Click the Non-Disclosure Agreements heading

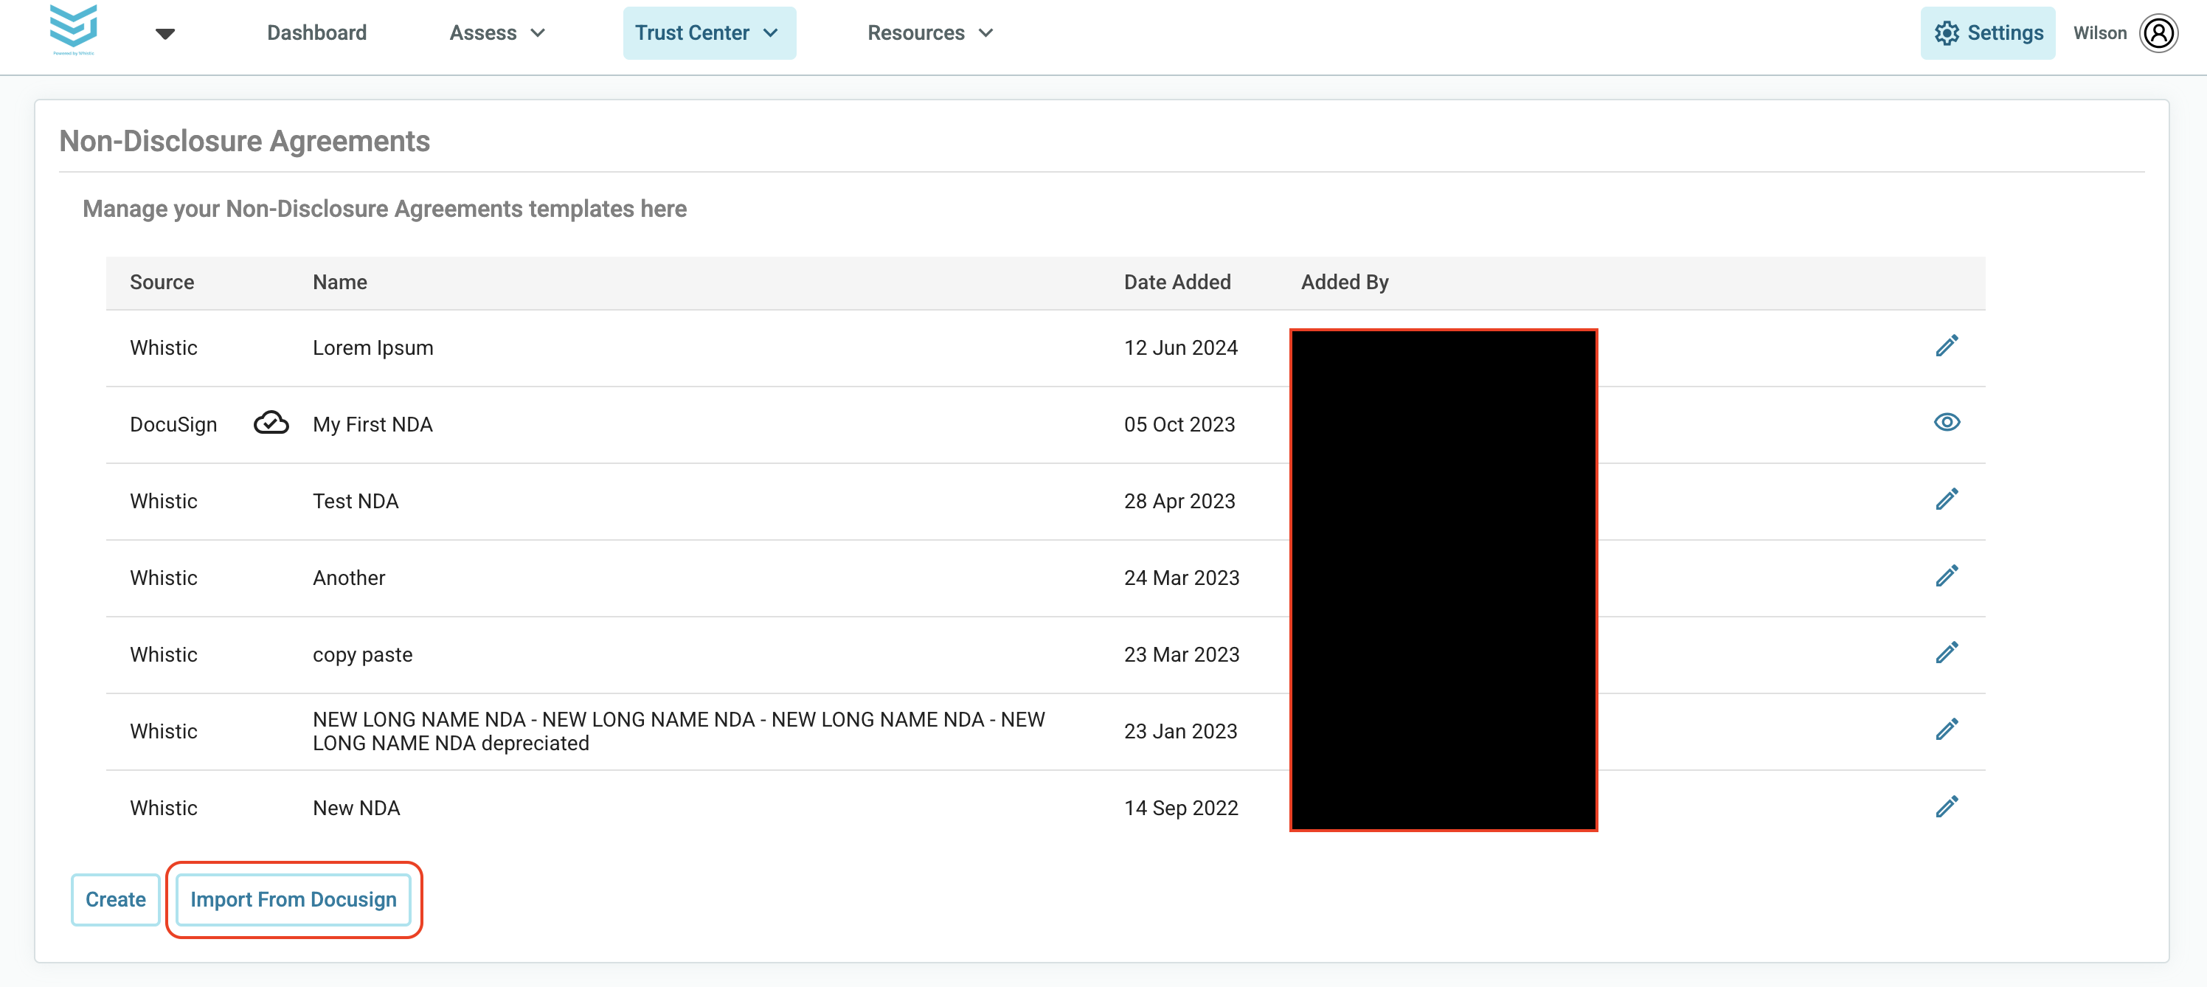(x=244, y=140)
